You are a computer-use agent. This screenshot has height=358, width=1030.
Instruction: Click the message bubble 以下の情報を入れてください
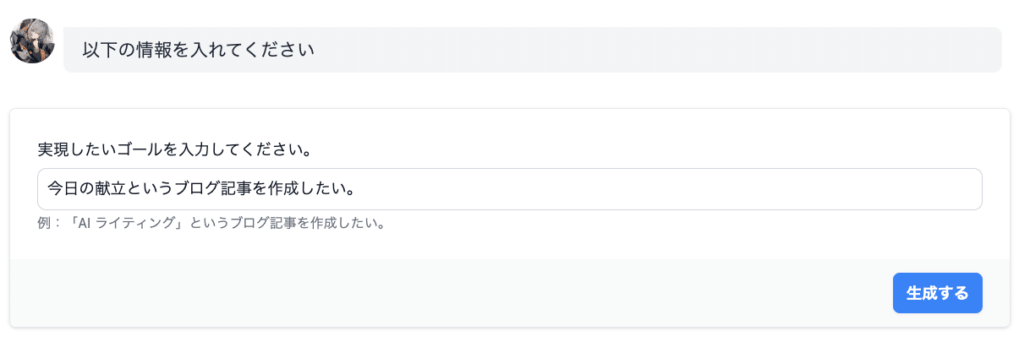click(533, 50)
